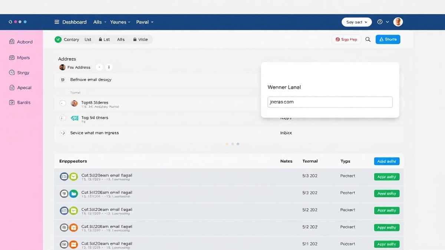Viewport: 445px width, 250px height.
Task: Click Appr aoity in the first Enppestors row
Action: [387, 177]
